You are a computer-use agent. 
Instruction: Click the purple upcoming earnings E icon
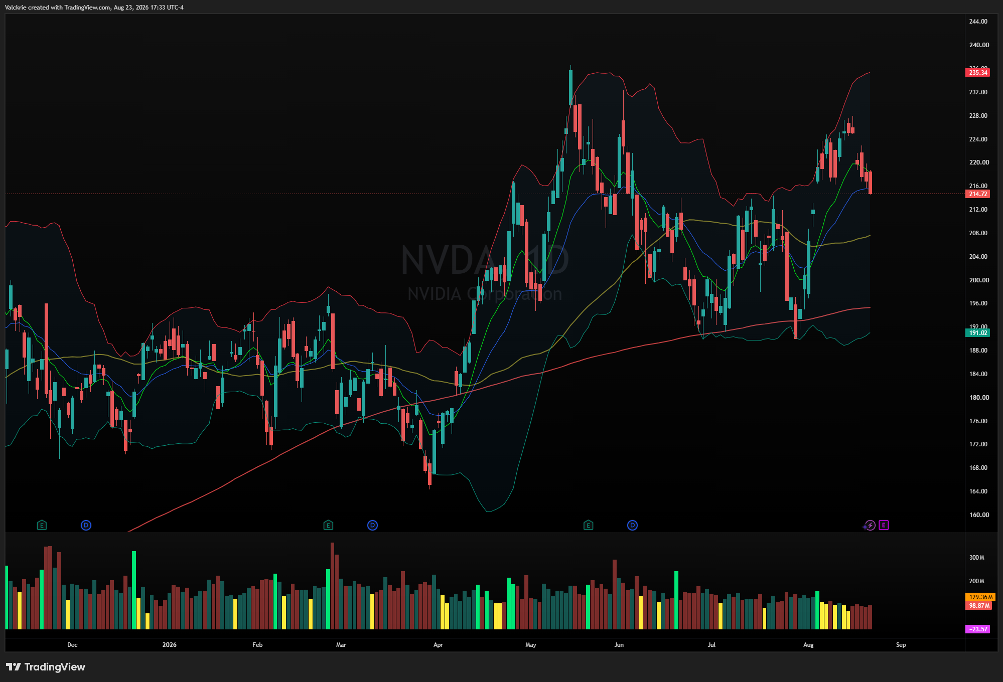point(884,525)
